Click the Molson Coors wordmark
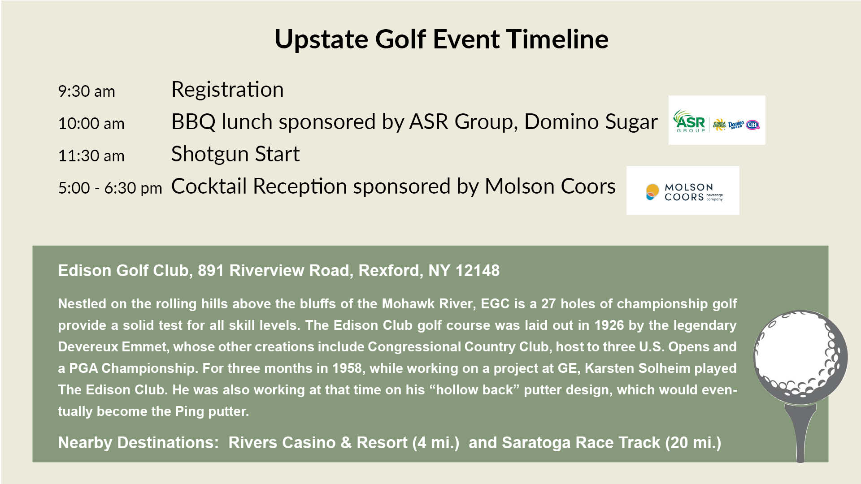 [x=693, y=192]
